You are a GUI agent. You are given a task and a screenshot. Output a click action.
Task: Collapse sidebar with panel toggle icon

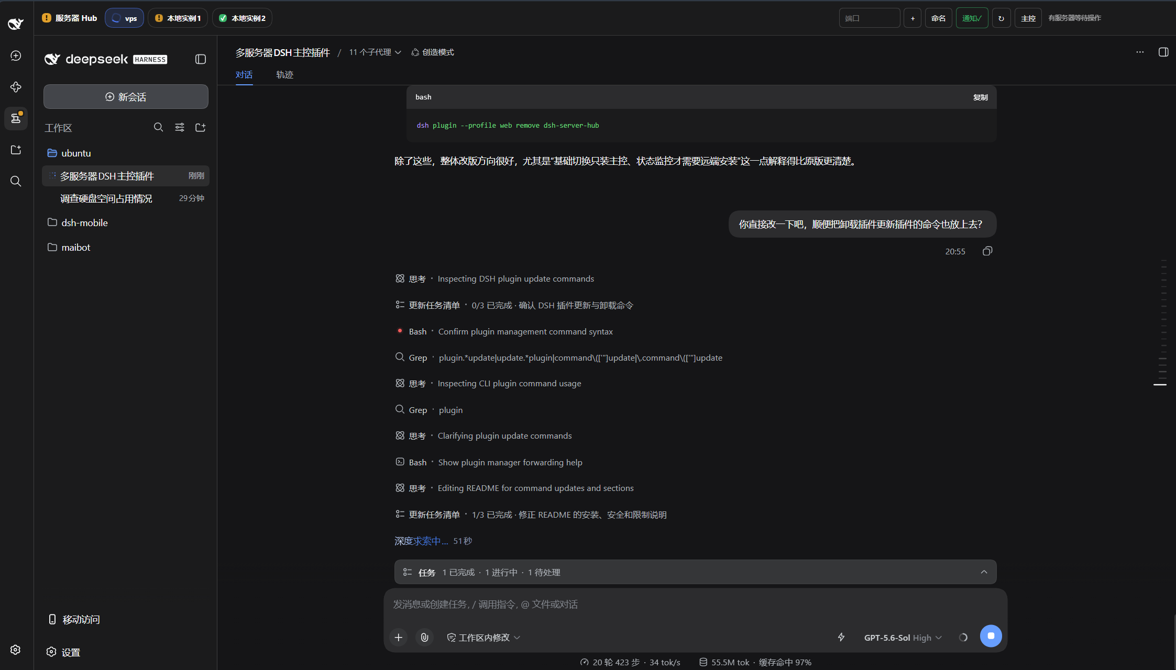tap(201, 59)
